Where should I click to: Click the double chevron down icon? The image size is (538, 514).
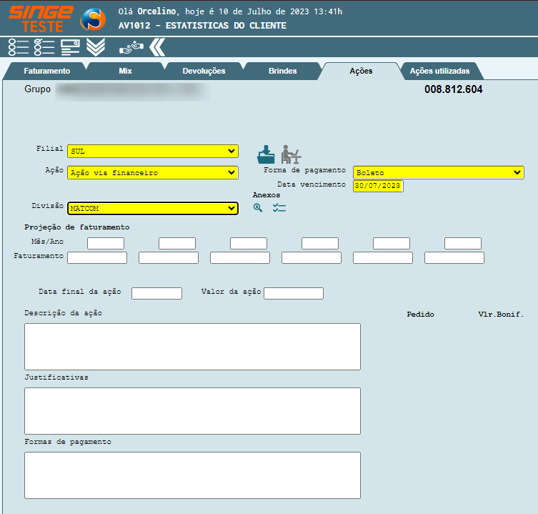click(96, 47)
